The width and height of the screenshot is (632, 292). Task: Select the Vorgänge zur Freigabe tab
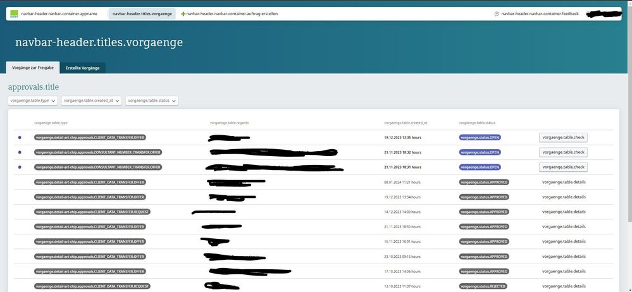click(32, 68)
